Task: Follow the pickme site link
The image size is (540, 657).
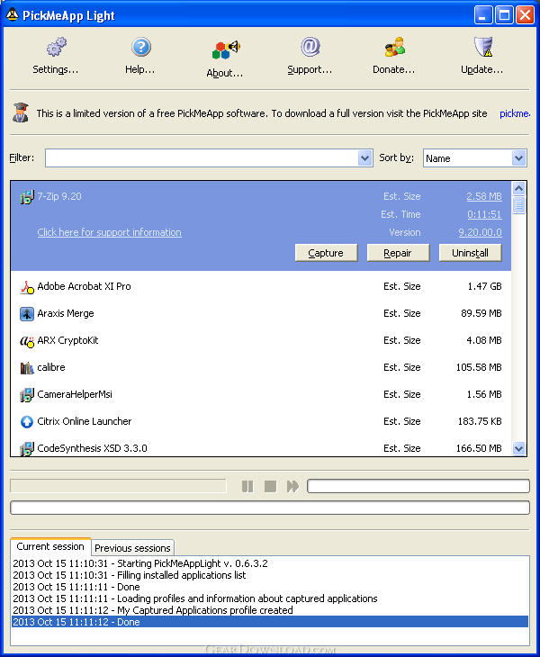Action: pyautogui.click(x=515, y=113)
